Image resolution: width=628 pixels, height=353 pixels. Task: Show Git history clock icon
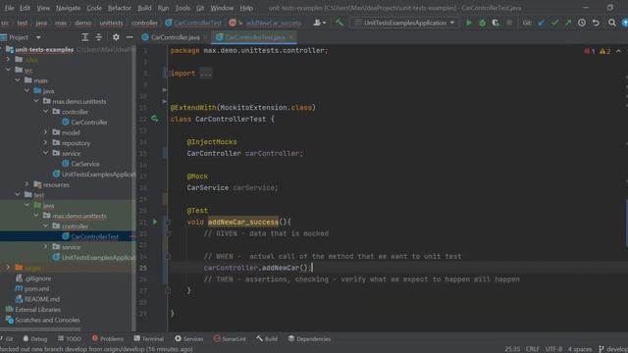(582, 23)
